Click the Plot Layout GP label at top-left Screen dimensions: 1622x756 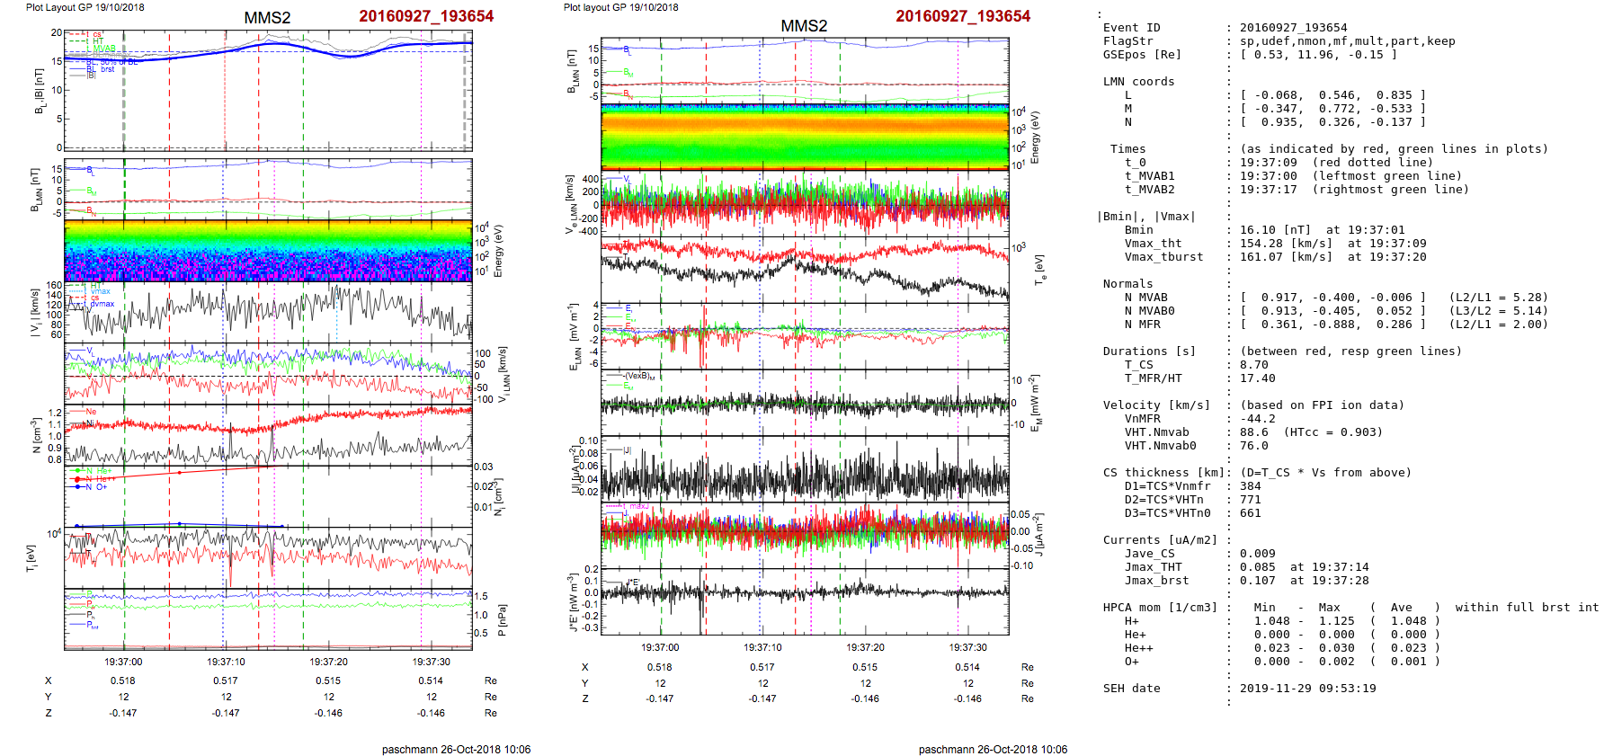click(85, 7)
